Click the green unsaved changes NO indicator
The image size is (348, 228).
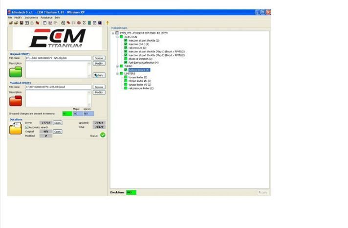click(x=67, y=114)
